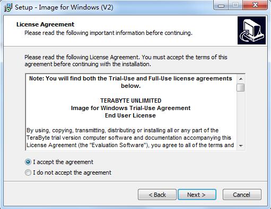The image size is (271, 209).
Task: Click the 'TERABYTE UNLIMITED' license title text
Action: 131,101
